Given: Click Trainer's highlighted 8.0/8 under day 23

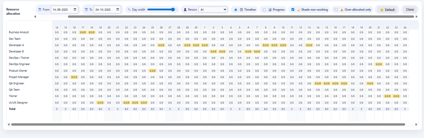Looking at the screenshot, I should click(396, 96).
